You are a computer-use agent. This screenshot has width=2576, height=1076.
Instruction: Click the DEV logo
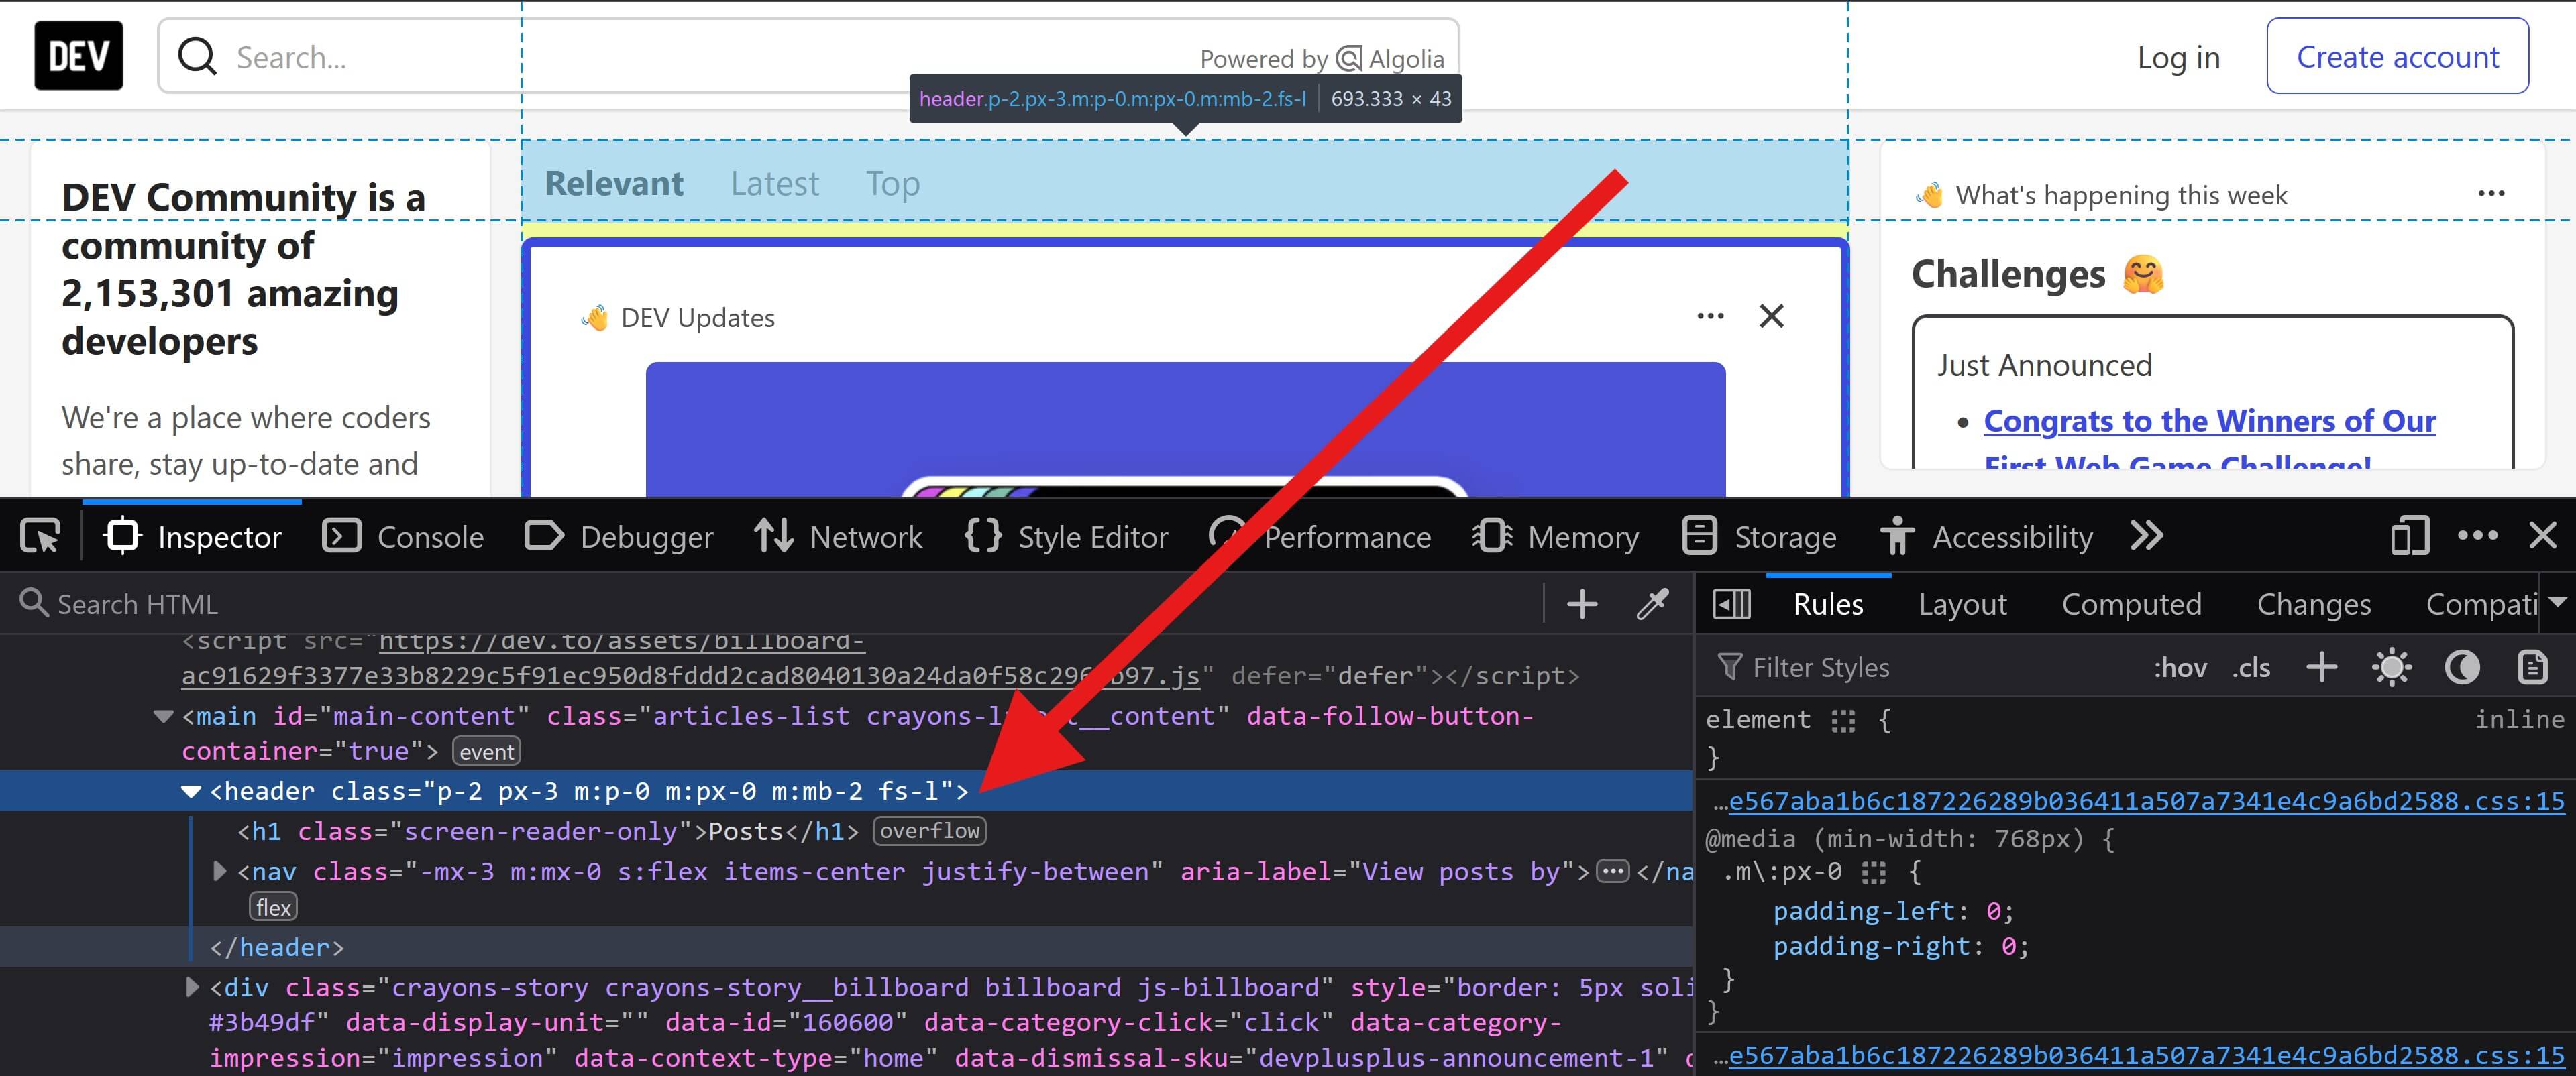(78, 56)
